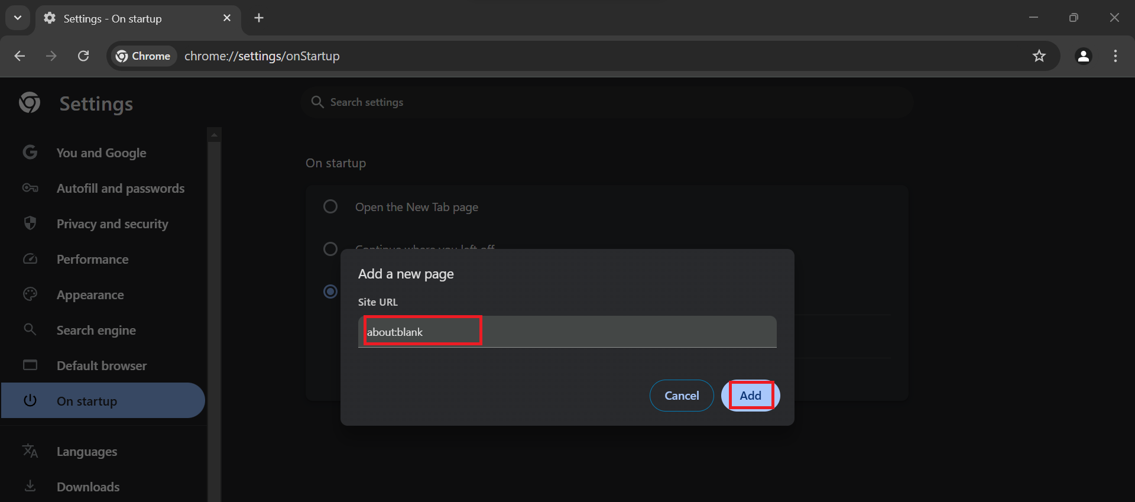Click the download arrow icon
The height and width of the screenshot is (502, 1135).
coord(30,486)
